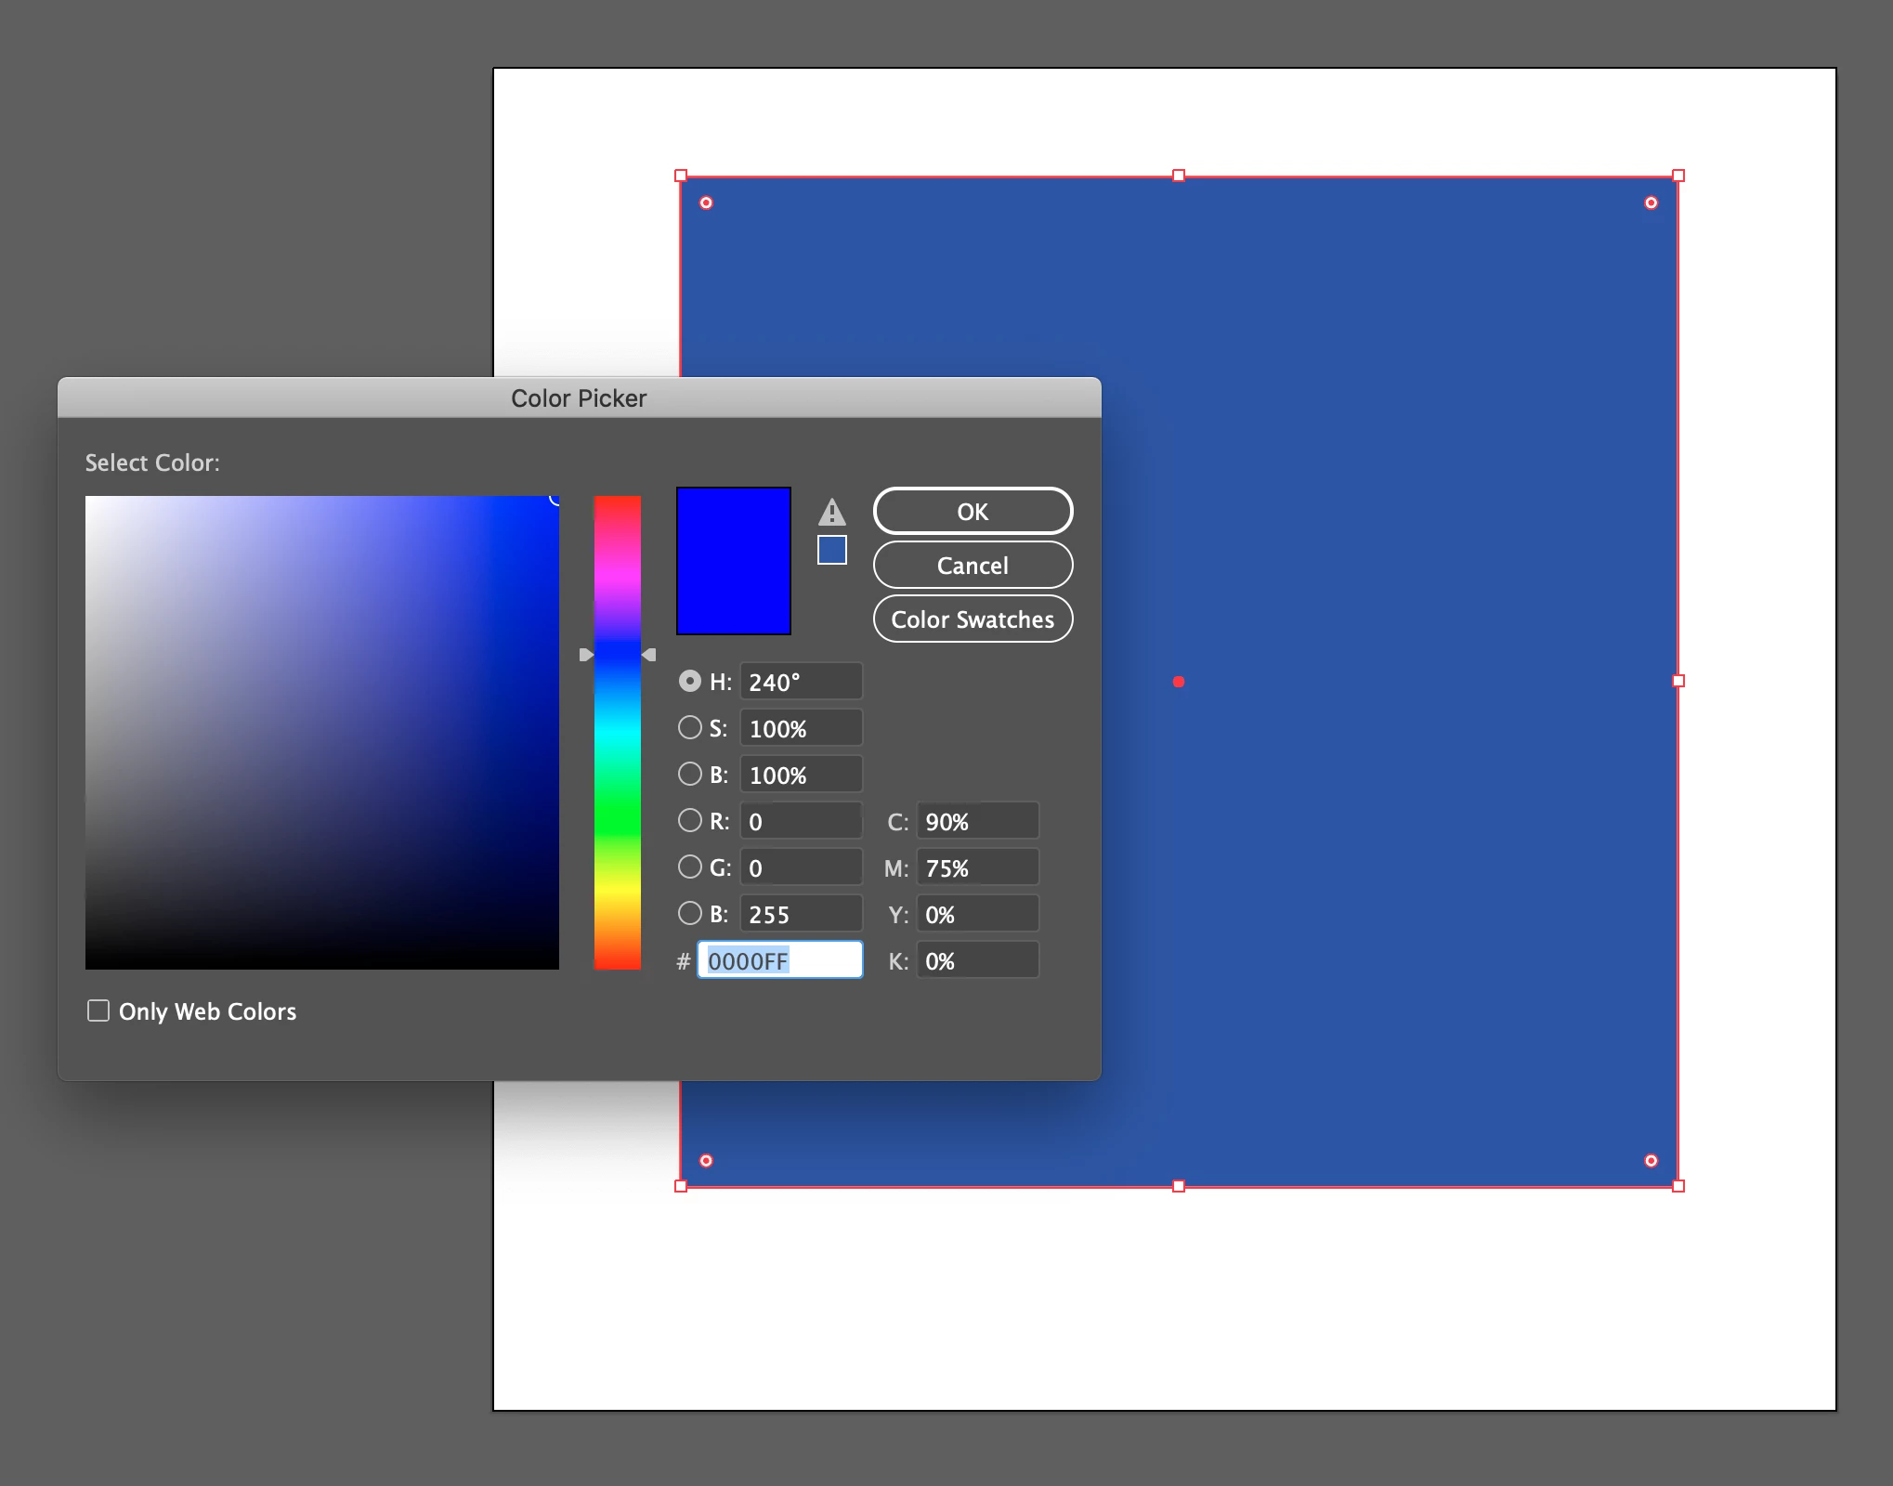Image resolution: width=1893 pixels, height=1486 pixels.
Task: Click the out-of-gamut warning triangle icon
Action: (x=831, y=512)
